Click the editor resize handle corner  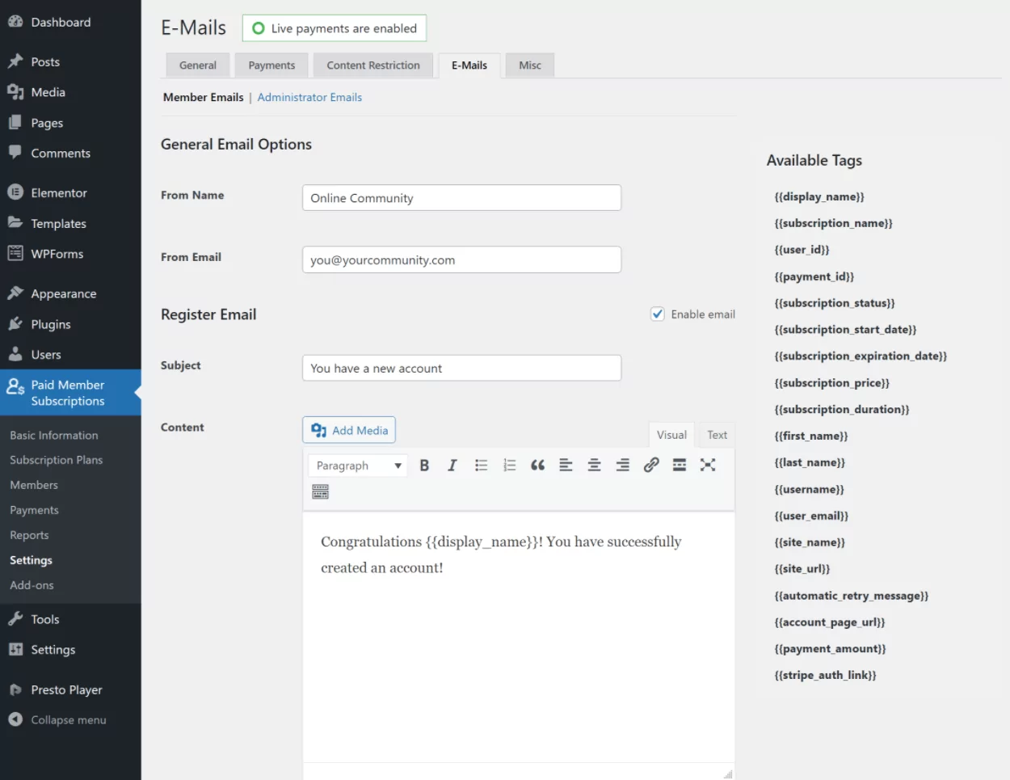(728, 774)
